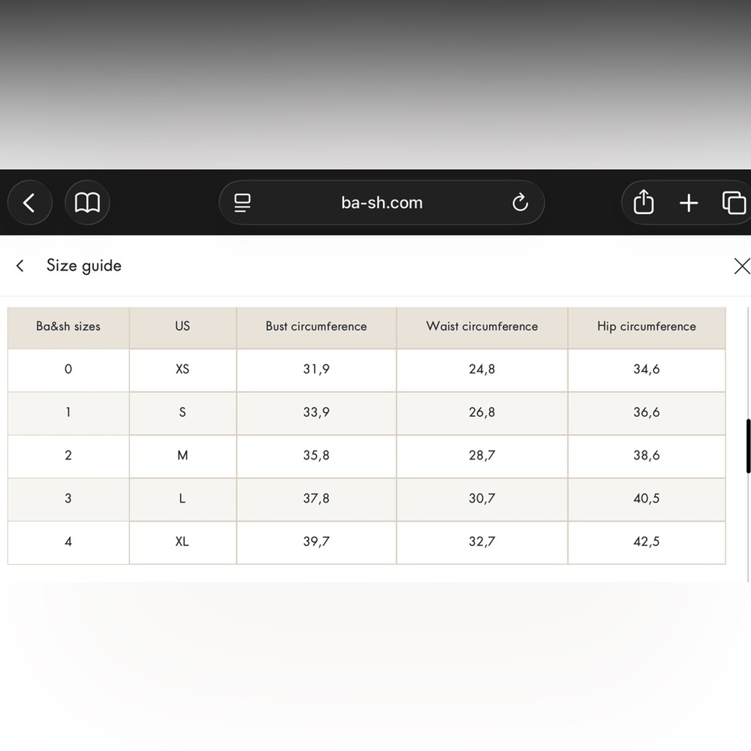The width and height of the screenshot is (751, 751).
Task: Select the Bust circumference header
Action: point(316,327)
